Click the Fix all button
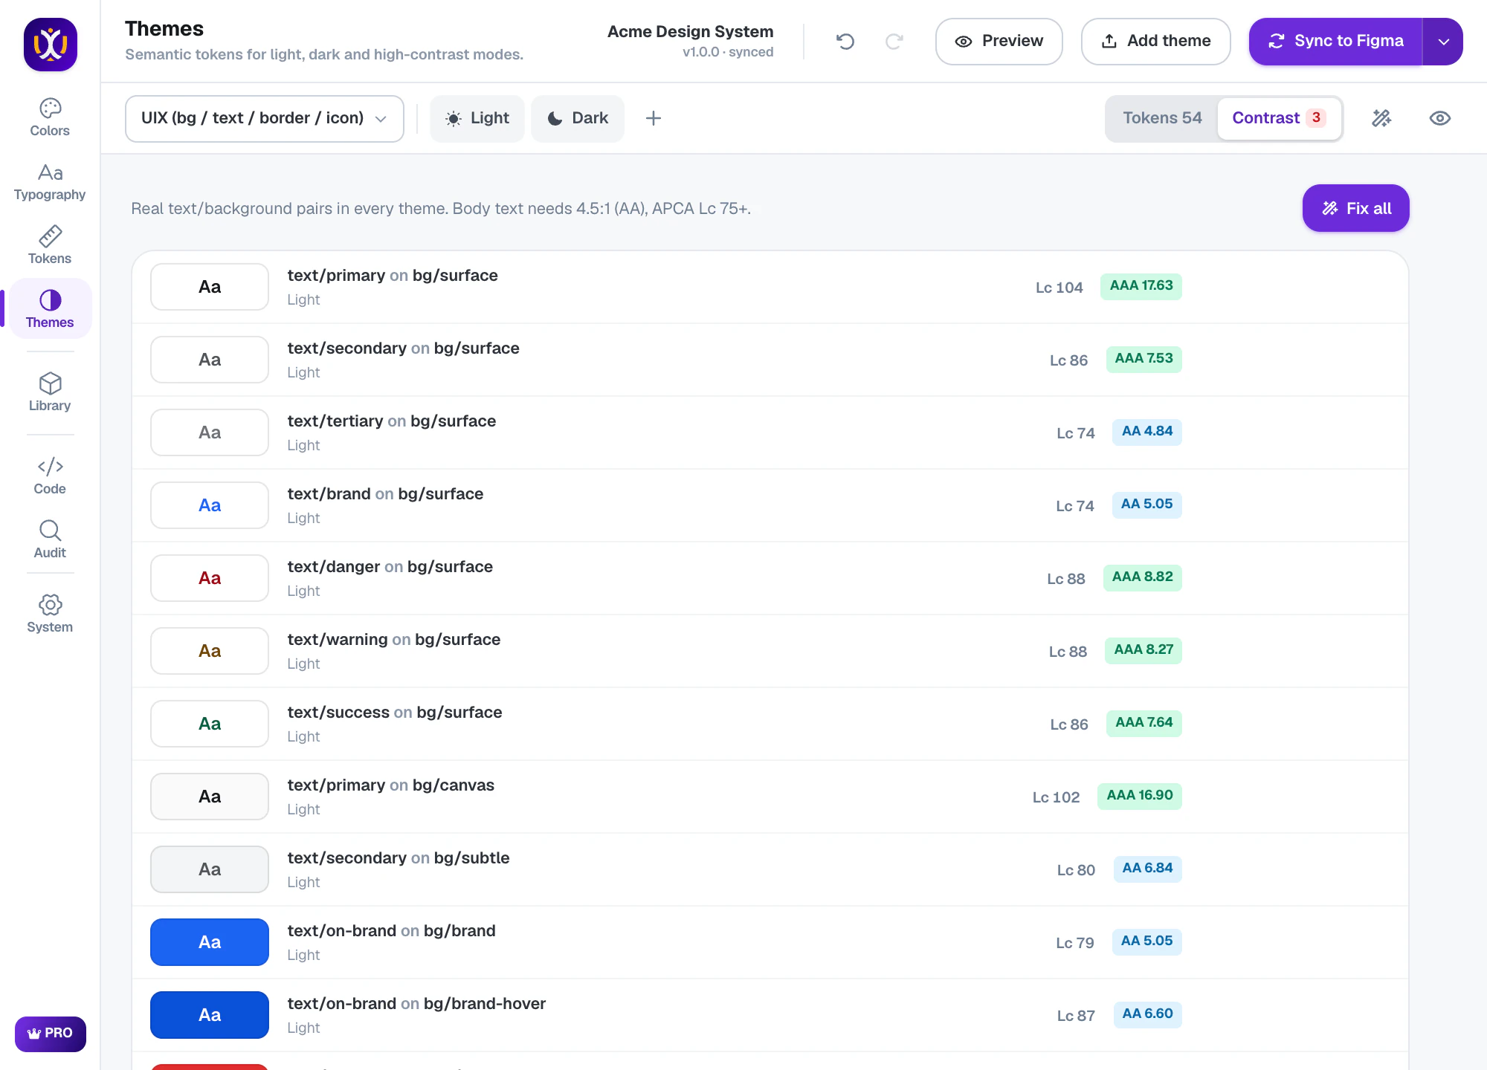This screenshot has height=1070, width=1487. point(1356,208)
